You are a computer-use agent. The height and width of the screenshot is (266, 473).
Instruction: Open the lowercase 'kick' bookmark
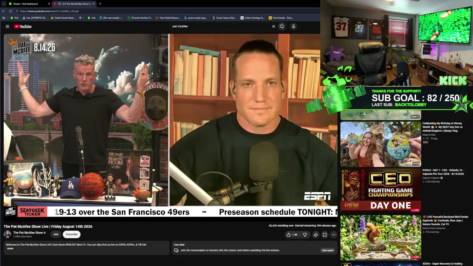(91, 18)
